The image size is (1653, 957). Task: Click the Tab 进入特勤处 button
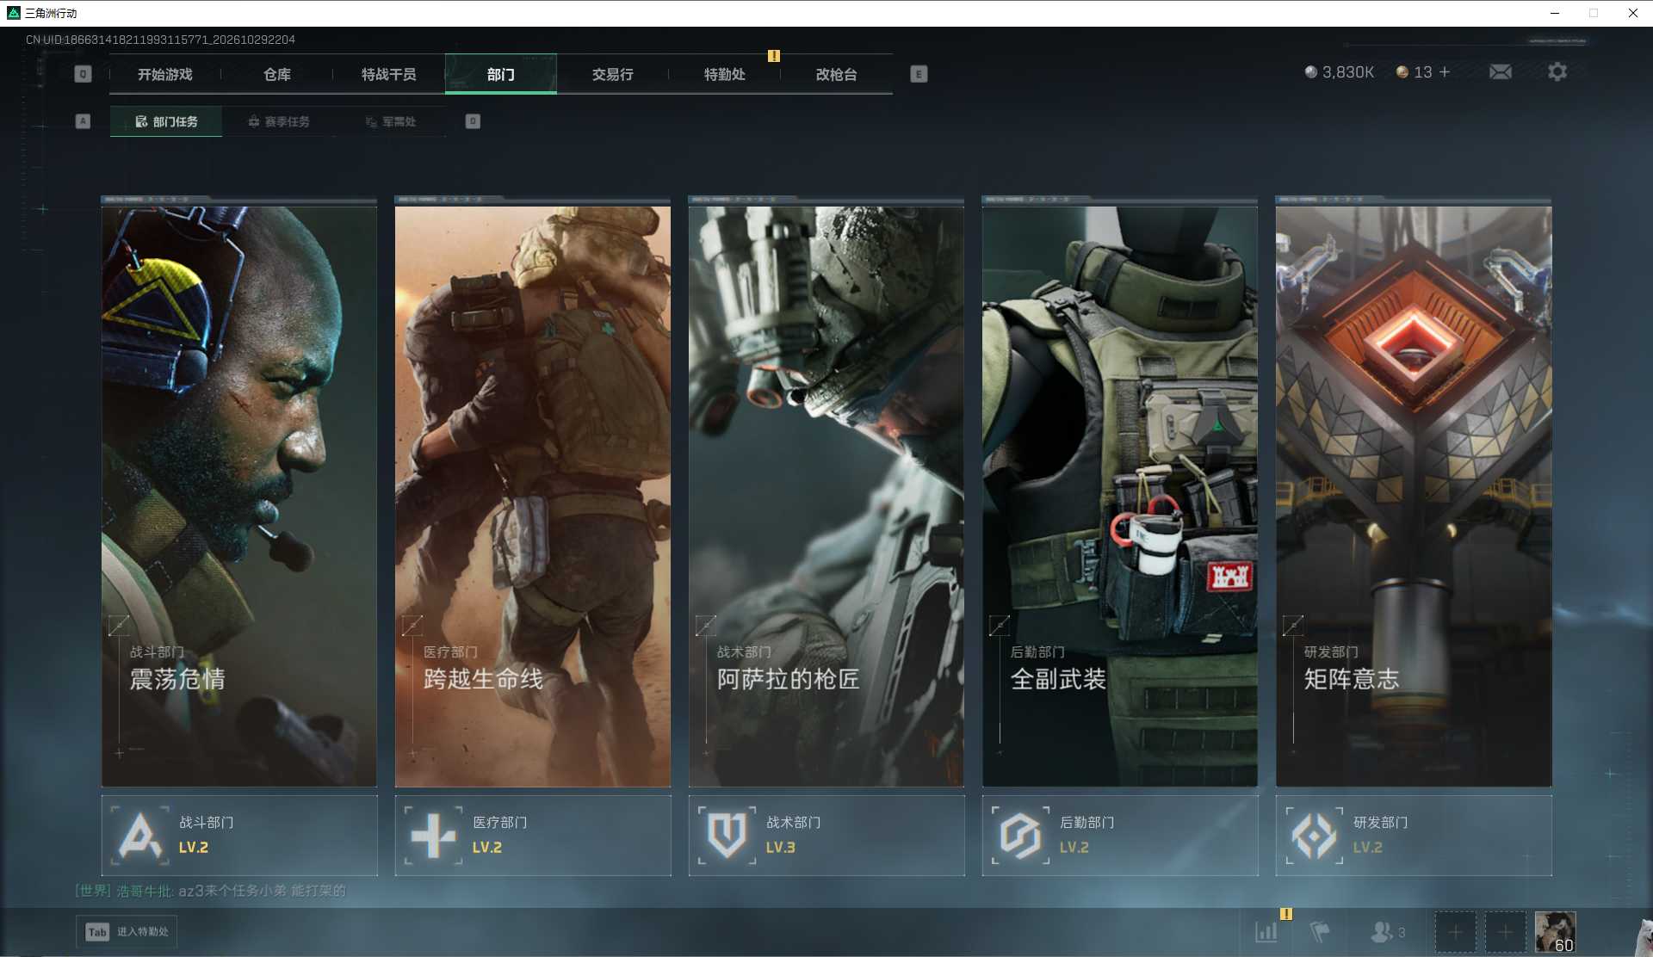[x=127, y=932]
